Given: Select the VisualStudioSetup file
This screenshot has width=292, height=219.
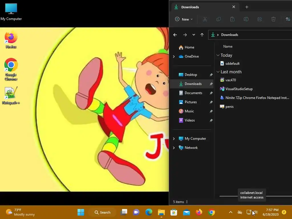Looking at the screenshot, I should [236, 89].
